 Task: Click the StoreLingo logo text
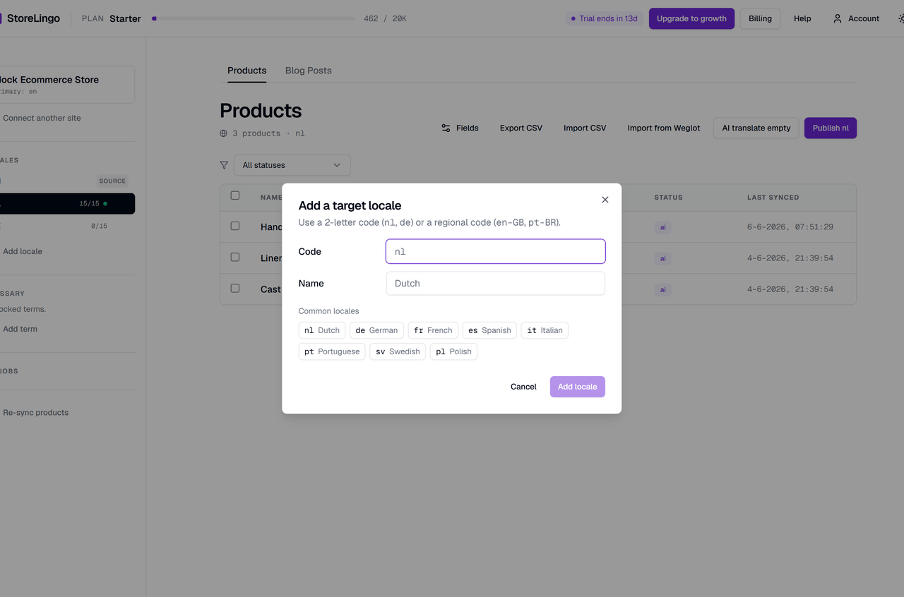(x=33, y=18)
